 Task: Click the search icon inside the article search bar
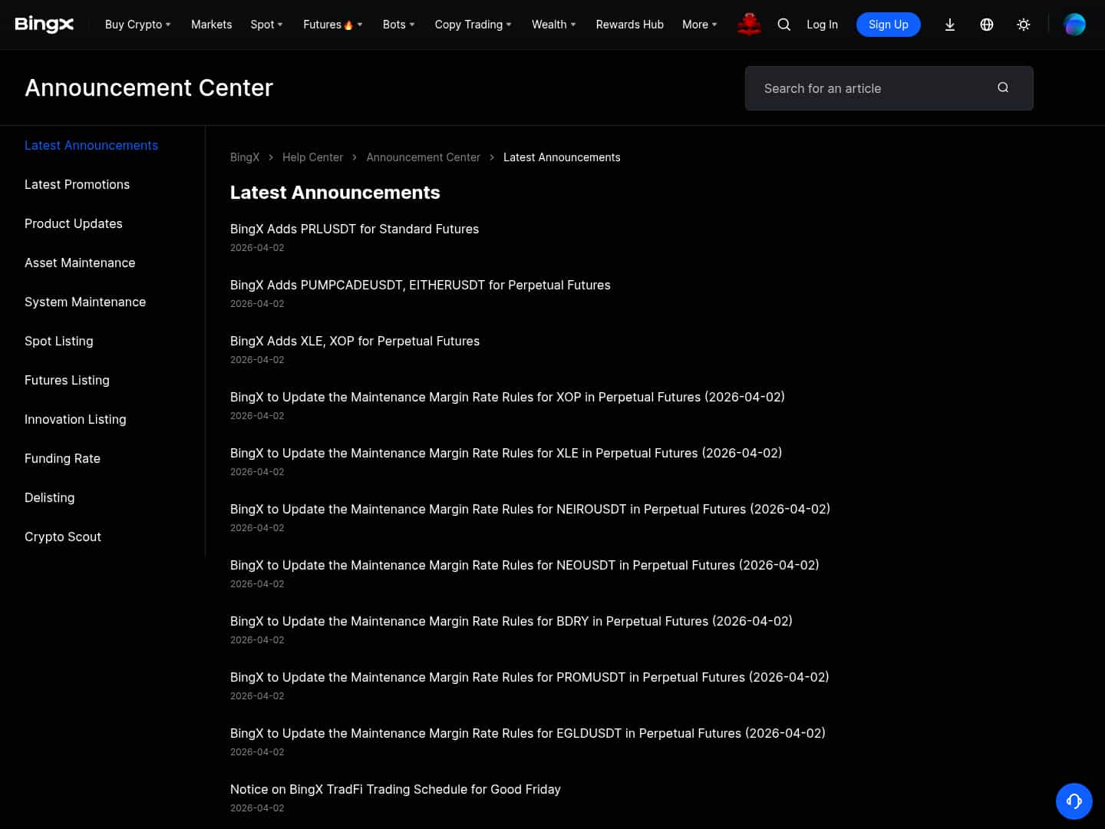pos(1003,88)
